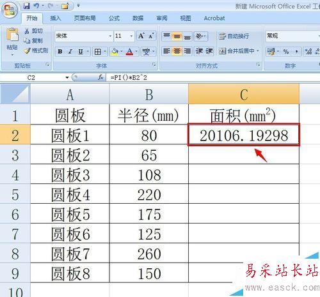The width and height of the screenshot is (320, 297).
Task: Cut the selection with 剪切
Action: [33, 31]
